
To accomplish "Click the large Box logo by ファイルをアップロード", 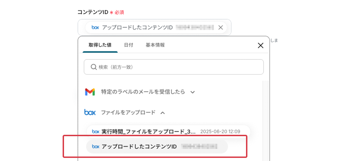I will pos(90,112).
